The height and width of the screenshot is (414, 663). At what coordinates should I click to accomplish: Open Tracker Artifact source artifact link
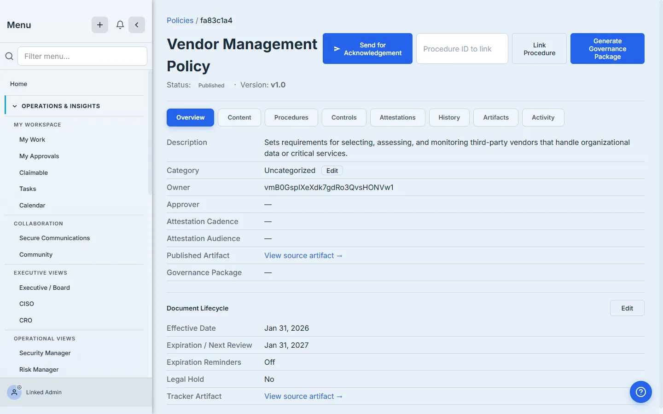(303, 396)
